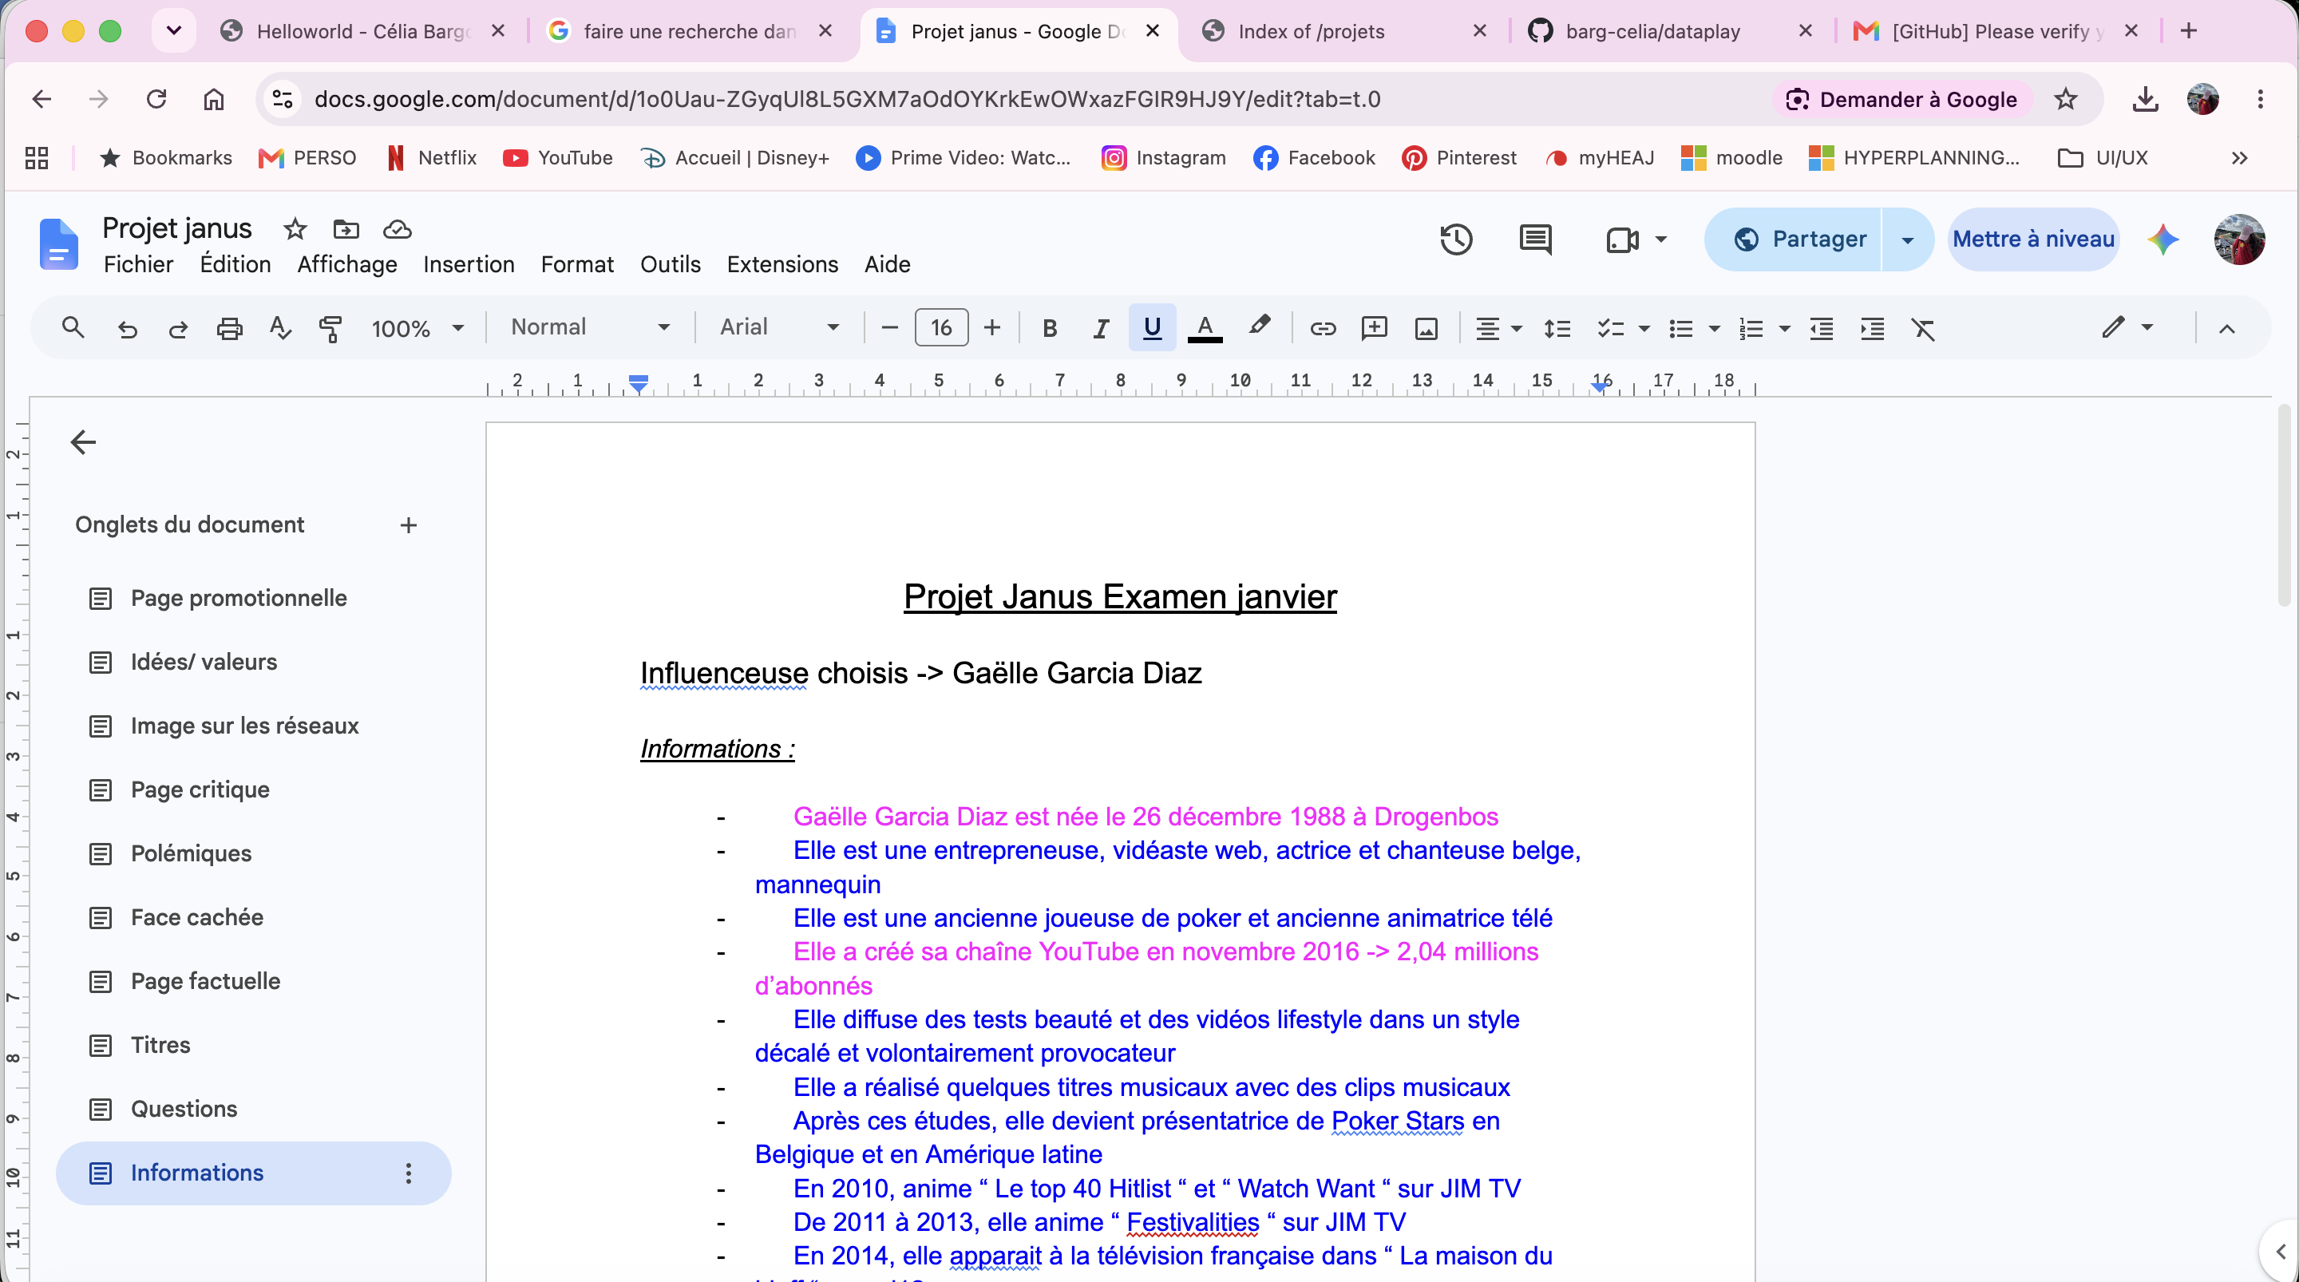Click the Mettre à niveau button

pyautogui.click(x=2033, y=239)
